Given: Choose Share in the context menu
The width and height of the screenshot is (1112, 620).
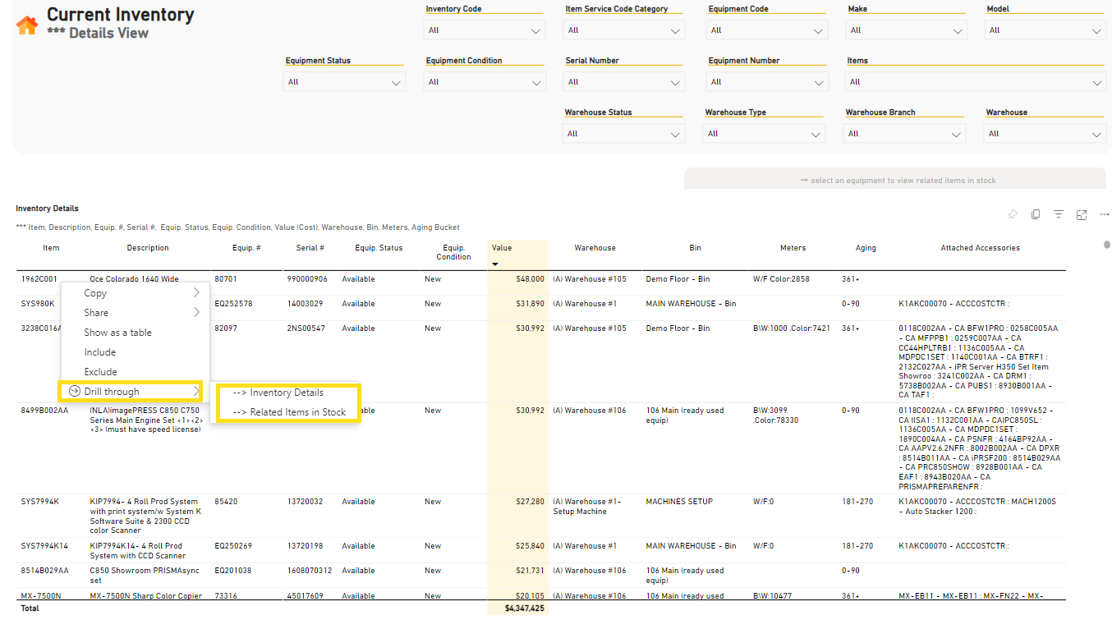Looking at the screenshot, I should click(x=136, y=313).
